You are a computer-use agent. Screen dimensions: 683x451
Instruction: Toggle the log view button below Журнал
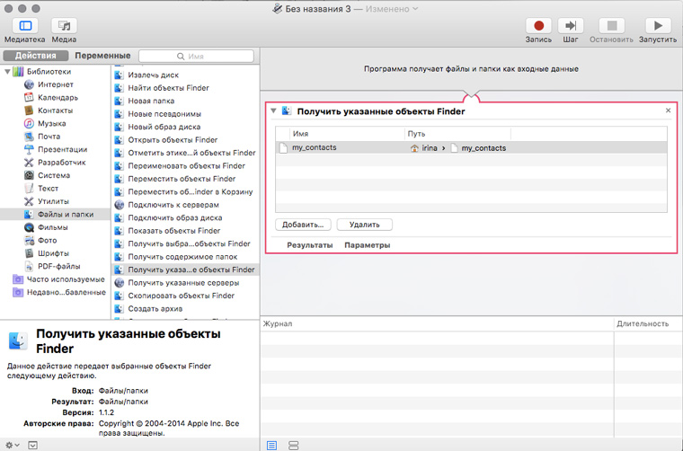click(272, 445)
